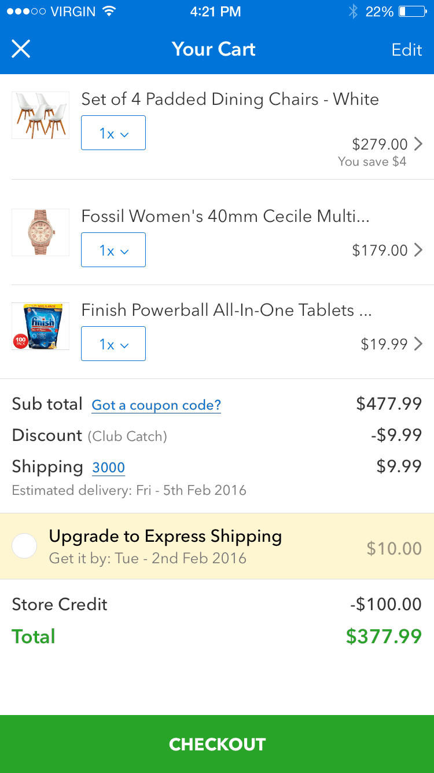Tap chevron arrow beside $279.00 price
Viewport: 434px width, 773px height.
[x=418, y=144]
